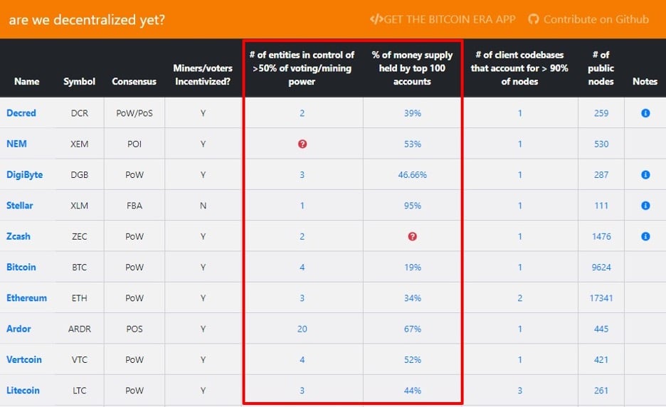Click the GitHub logo icon in header
The width and height of the screenshot is (666, 407).
click(534, 19)
